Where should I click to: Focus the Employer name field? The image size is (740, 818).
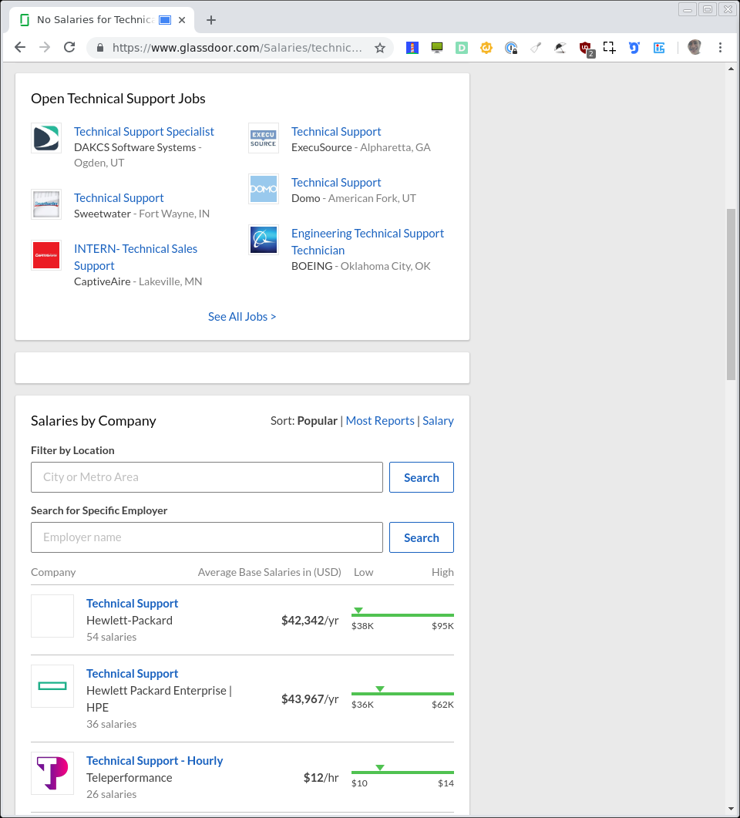(x=207, y=537)
